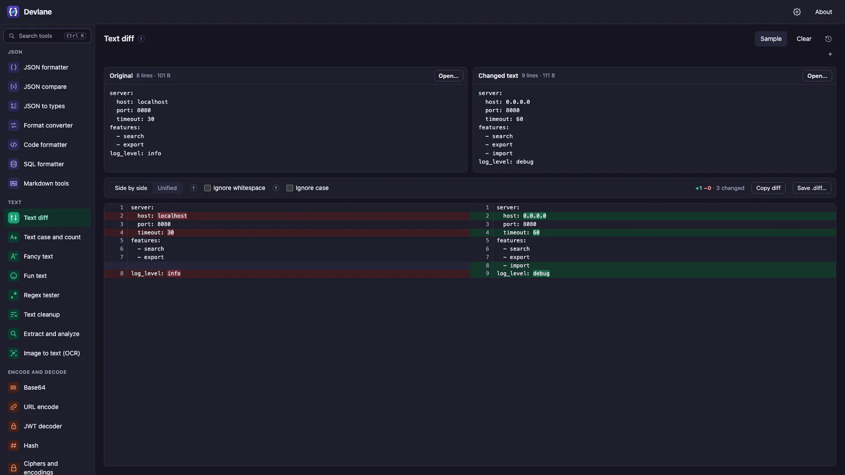Click the Format converter icon
Image resolution: width=845 pixels, height=475 pixels.
[x=14, y=125]
